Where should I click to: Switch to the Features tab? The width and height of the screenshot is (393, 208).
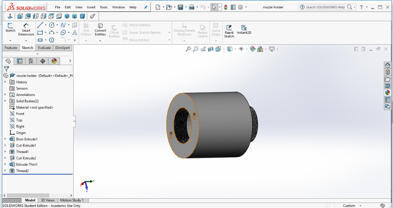[11, 48]
